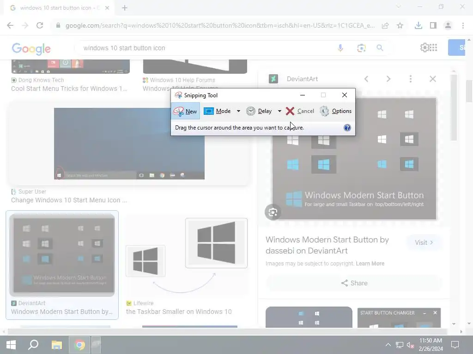The width and height of the screenshot is (473, 354).
Task: Click Google Lens icon on preview image
Action: [273, 212]
